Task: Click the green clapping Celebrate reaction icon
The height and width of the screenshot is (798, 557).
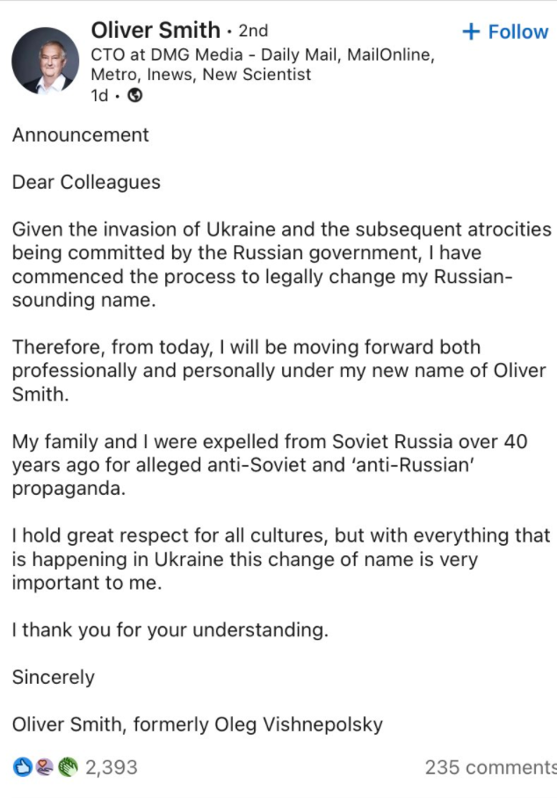Action: pos(68,767)
